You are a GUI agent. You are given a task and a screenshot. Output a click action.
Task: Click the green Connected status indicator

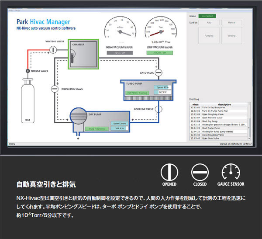[x=207, y=16]
